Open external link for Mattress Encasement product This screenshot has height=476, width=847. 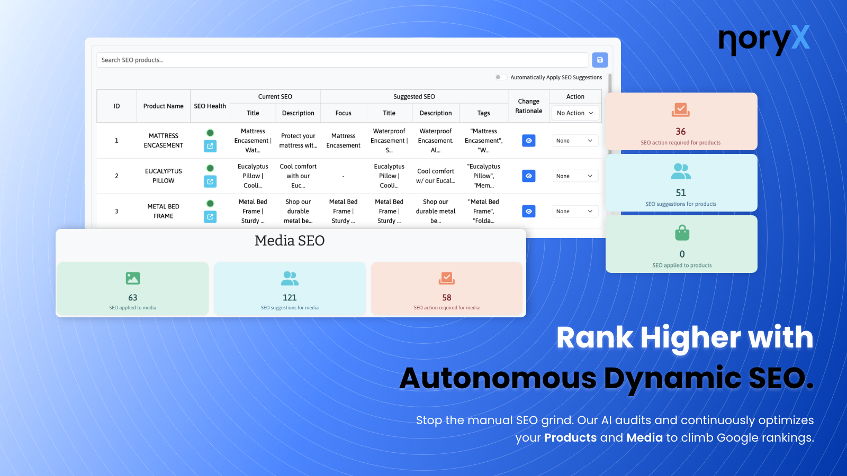pyautogui.click(x=210, y=146)
